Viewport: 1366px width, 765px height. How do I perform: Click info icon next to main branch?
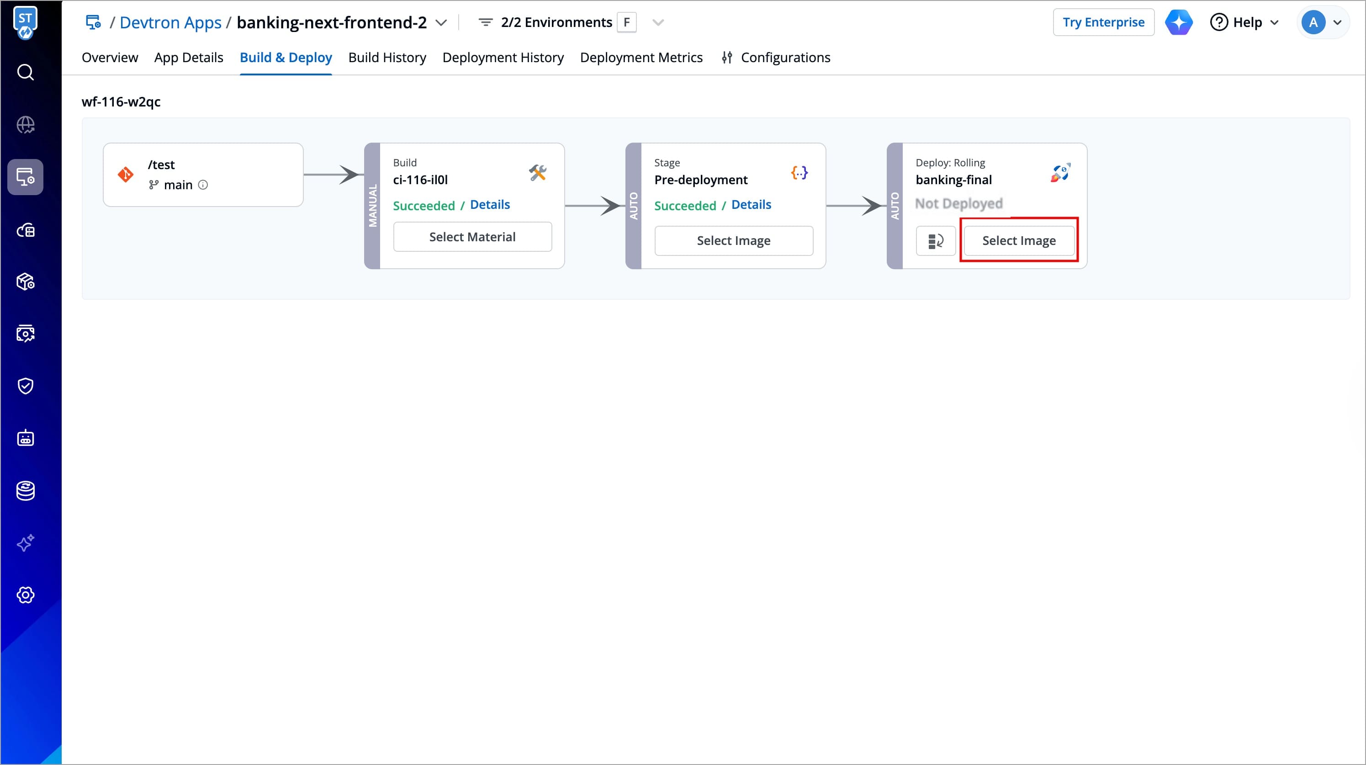coord(203,185)
